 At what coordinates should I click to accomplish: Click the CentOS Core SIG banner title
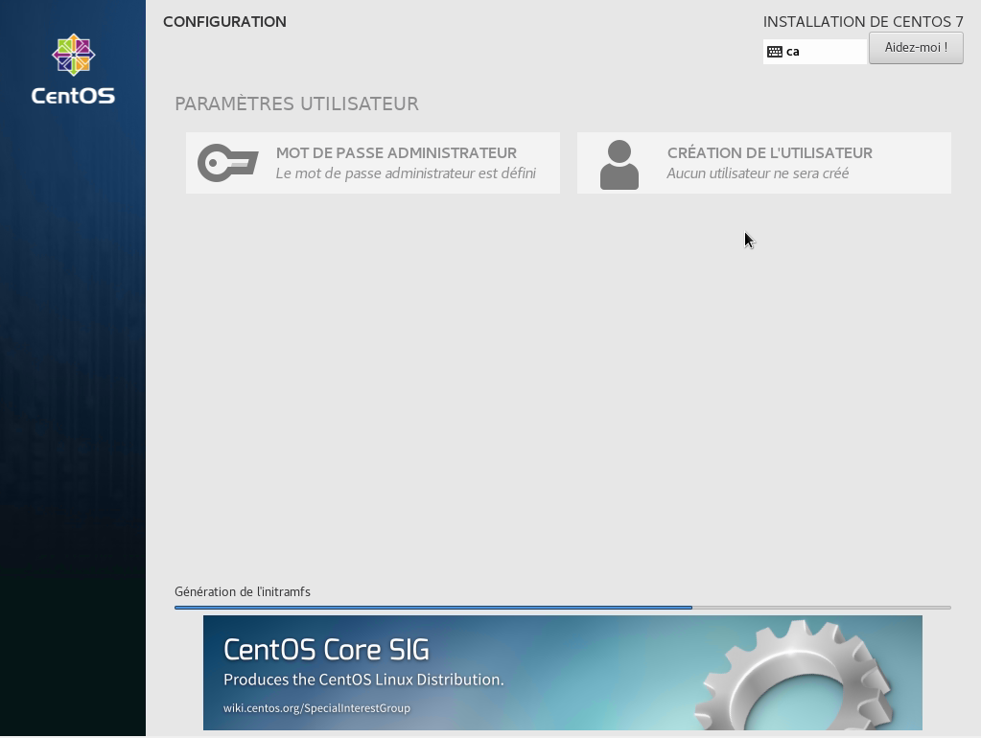coord(326,650)
